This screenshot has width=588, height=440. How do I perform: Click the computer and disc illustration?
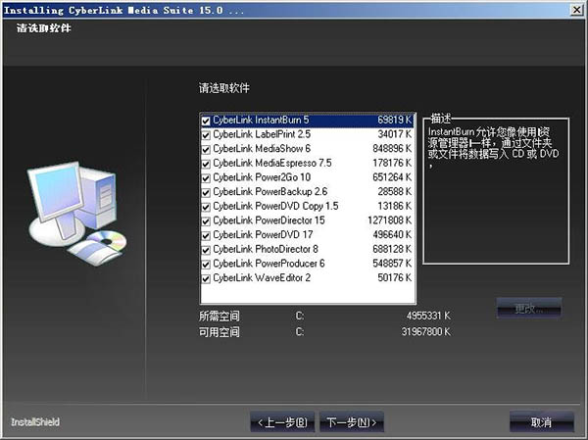pyautogui.click(x=76, y=213)
